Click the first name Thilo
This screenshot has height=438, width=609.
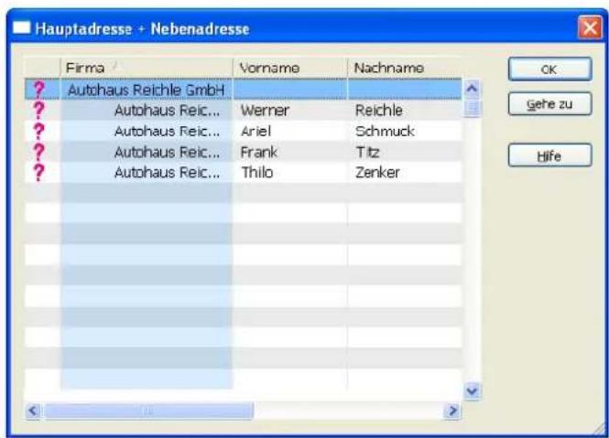(257, 172)
